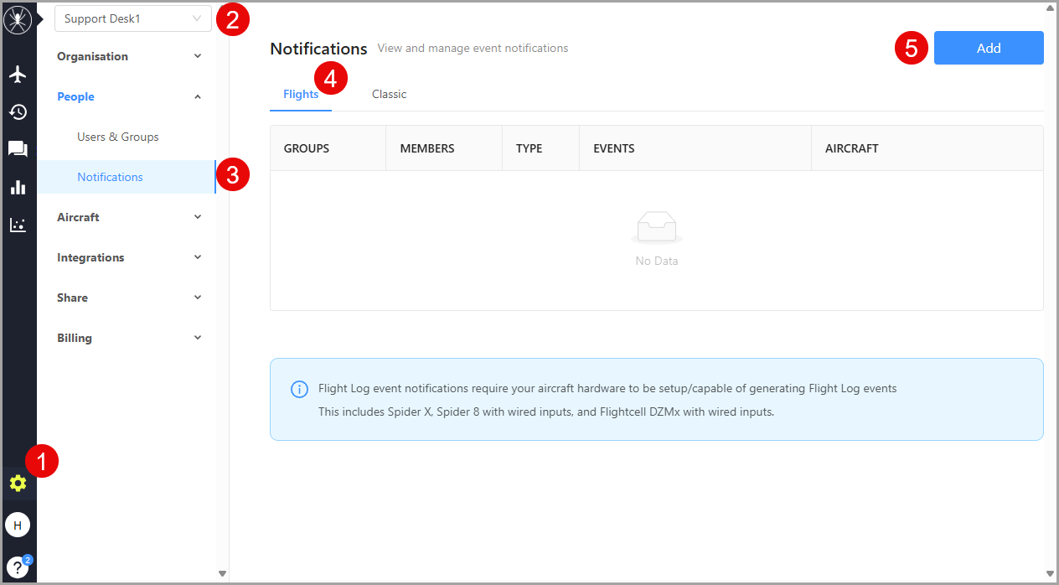Click the EVENTS column header
The image size is (1059, 585).
[x=614, y=148]
